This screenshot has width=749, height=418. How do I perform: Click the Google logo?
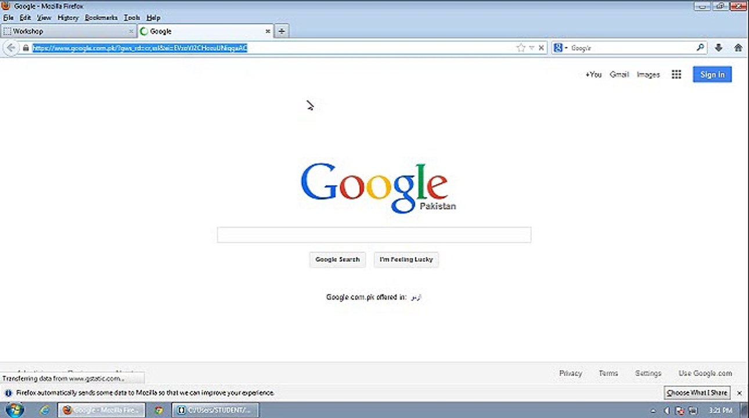(375, 188)
